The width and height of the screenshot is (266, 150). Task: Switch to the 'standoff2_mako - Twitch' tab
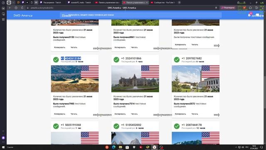coord(79,2)
